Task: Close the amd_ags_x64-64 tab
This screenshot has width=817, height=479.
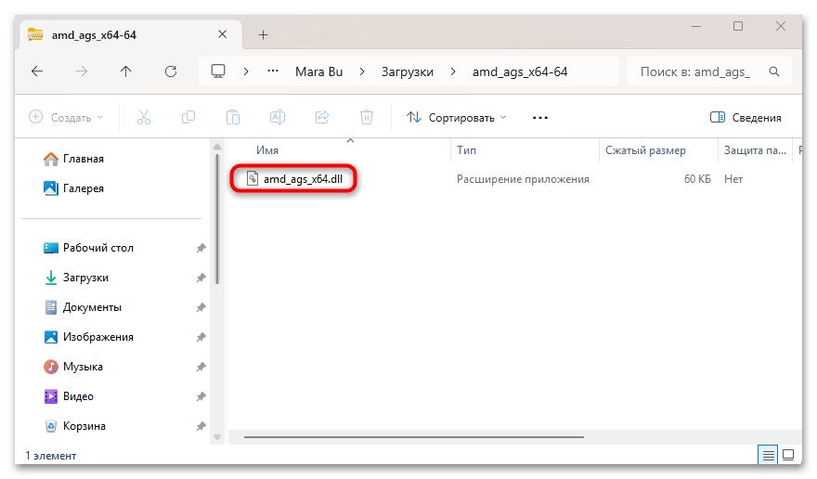Action: 223,34
